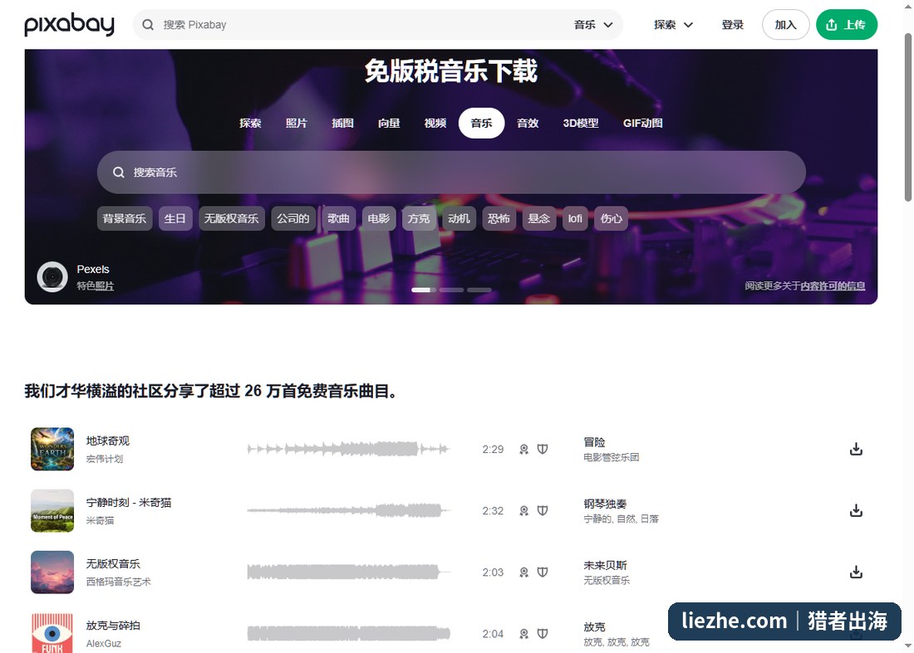Click the top search bar magnifier icon
Screen dimensions: 914x653
148,24
